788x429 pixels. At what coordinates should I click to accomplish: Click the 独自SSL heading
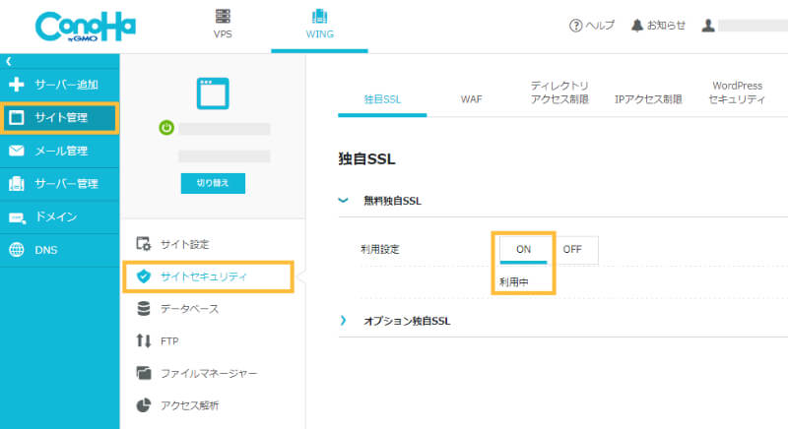pos(366,159)
